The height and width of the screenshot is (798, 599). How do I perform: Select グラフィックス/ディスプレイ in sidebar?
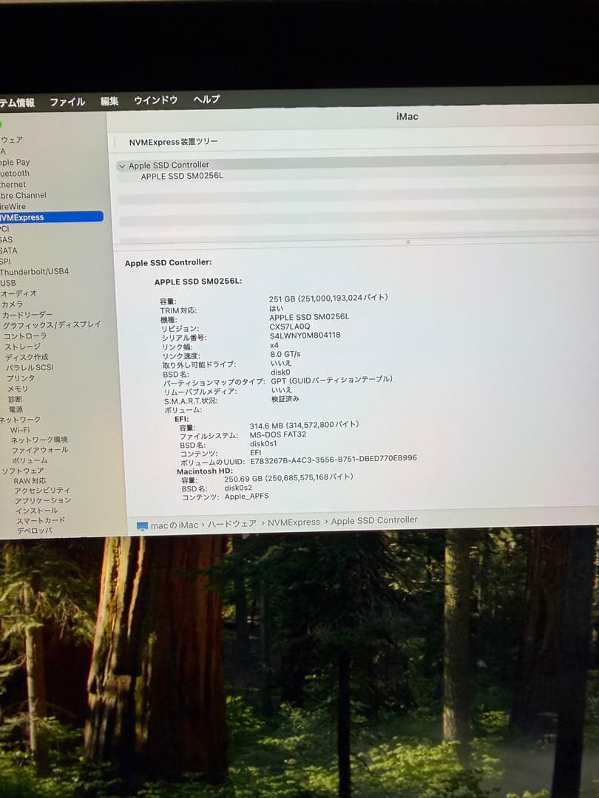[52, 324]
